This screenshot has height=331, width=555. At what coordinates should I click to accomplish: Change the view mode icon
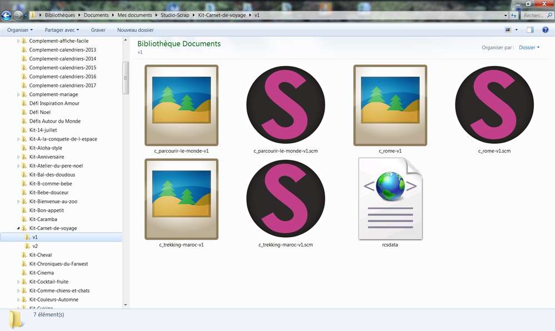coord(508,30)
